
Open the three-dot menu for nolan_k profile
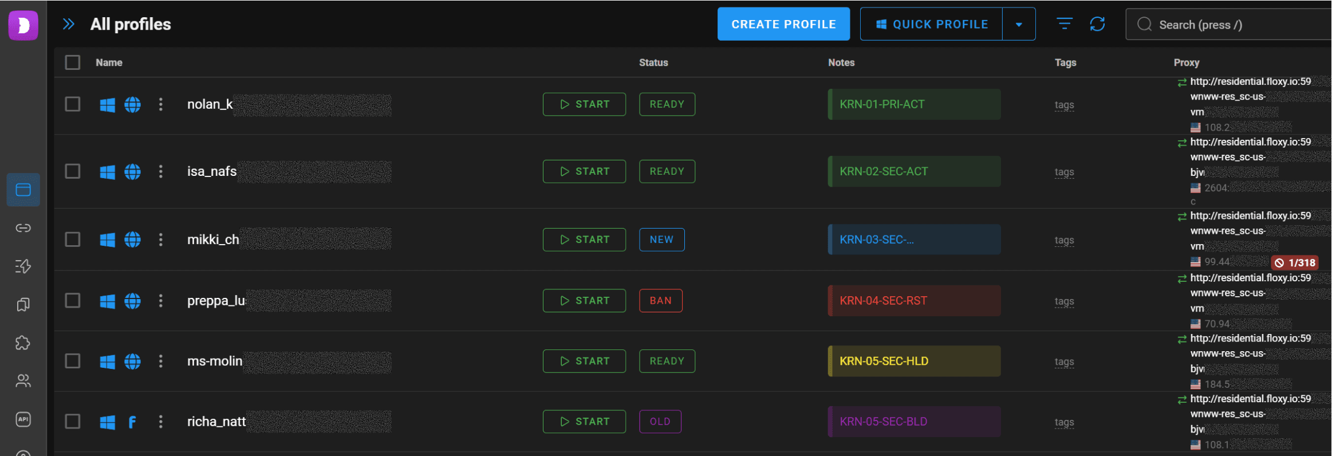(x=161, y=104)
